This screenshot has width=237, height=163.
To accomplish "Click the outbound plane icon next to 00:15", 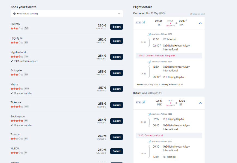I will tap(177, 23).
